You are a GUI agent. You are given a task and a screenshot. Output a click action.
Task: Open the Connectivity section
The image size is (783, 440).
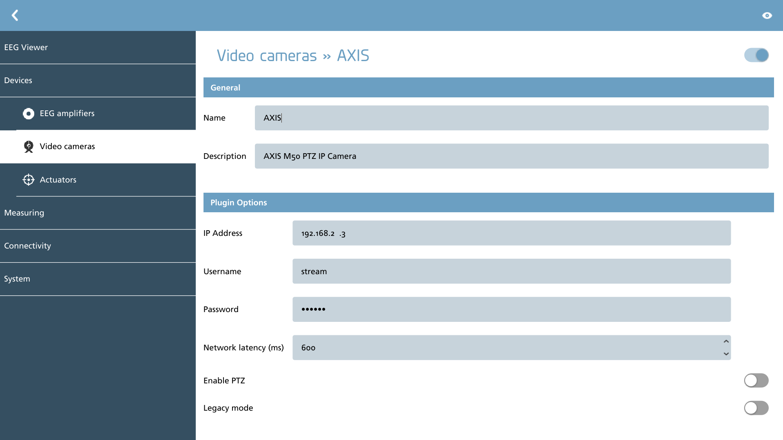click(98, 246)
